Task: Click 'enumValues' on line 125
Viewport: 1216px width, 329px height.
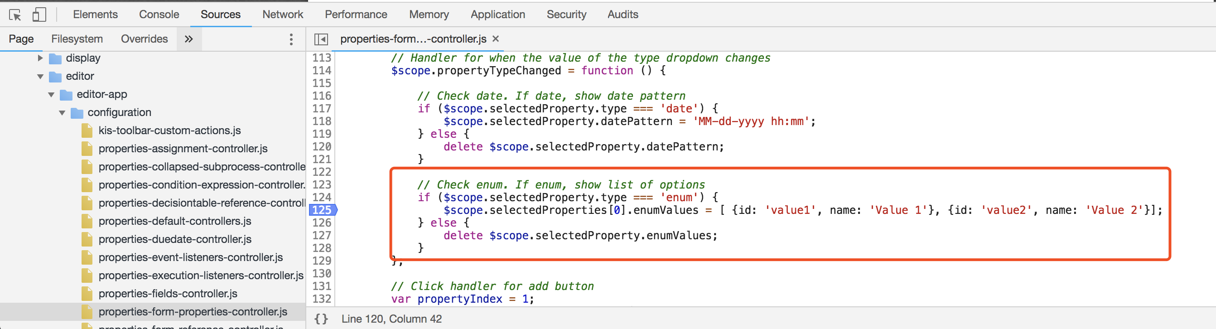Action: click(666, 210)
